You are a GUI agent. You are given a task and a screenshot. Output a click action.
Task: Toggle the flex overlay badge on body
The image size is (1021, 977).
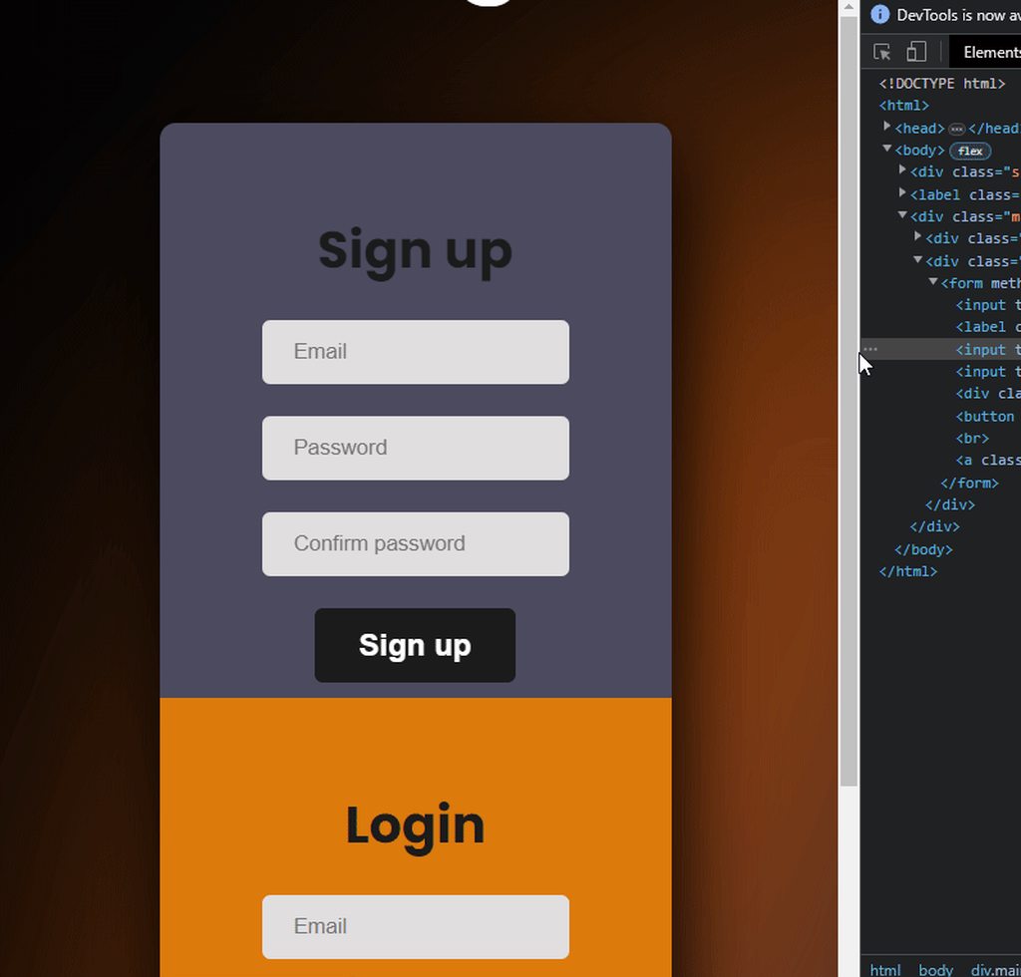[969, 150]
